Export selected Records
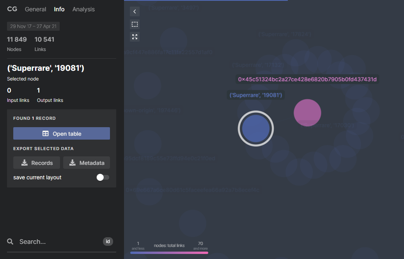The image size is (404, 259). coord(37,163)
